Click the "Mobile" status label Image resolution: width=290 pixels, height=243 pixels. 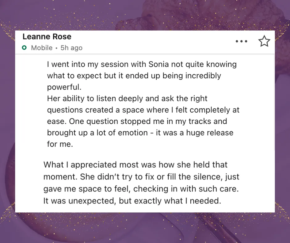tap(42, 48)
